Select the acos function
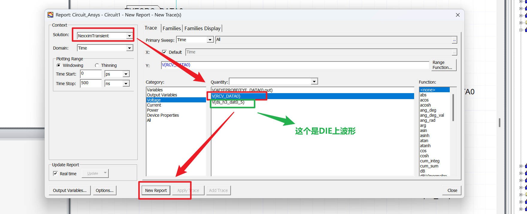The image size is (527, 214). [434, 100]
